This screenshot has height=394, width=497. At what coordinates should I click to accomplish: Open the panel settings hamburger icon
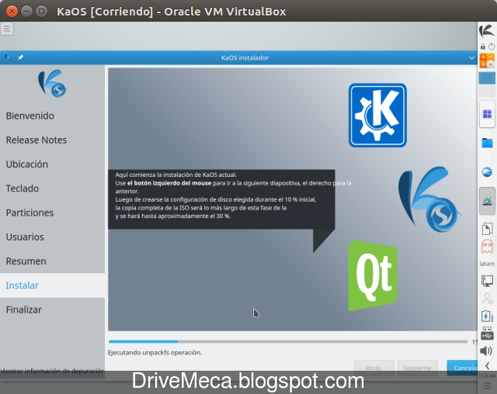point(487,385)
